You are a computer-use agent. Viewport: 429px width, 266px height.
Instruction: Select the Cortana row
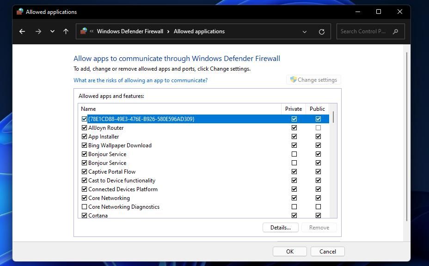tap(203, 215)
